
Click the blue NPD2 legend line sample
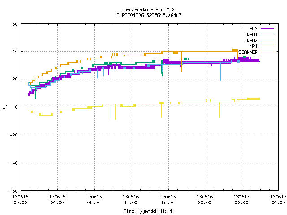267,40
